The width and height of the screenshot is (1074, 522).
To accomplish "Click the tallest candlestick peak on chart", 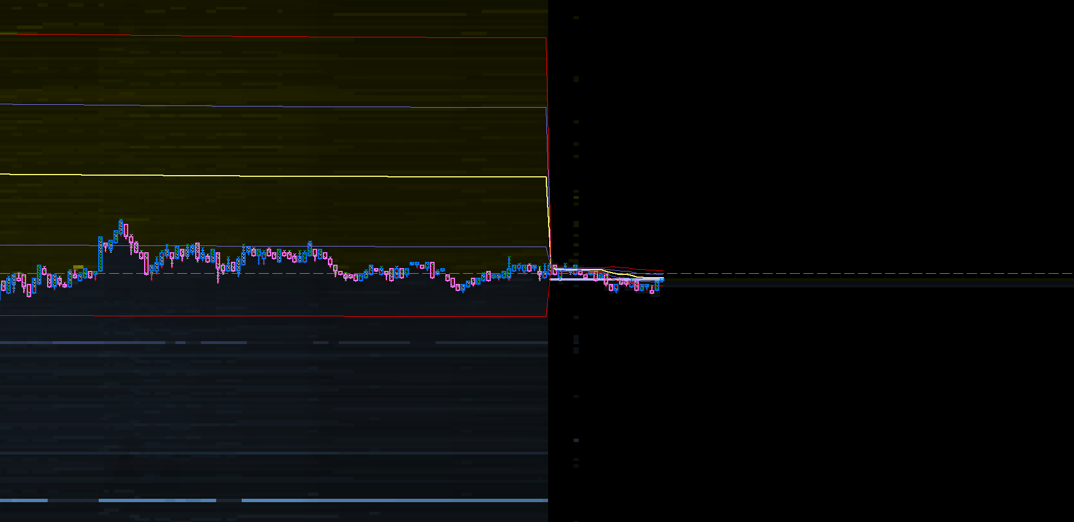I will pos(121,227).
